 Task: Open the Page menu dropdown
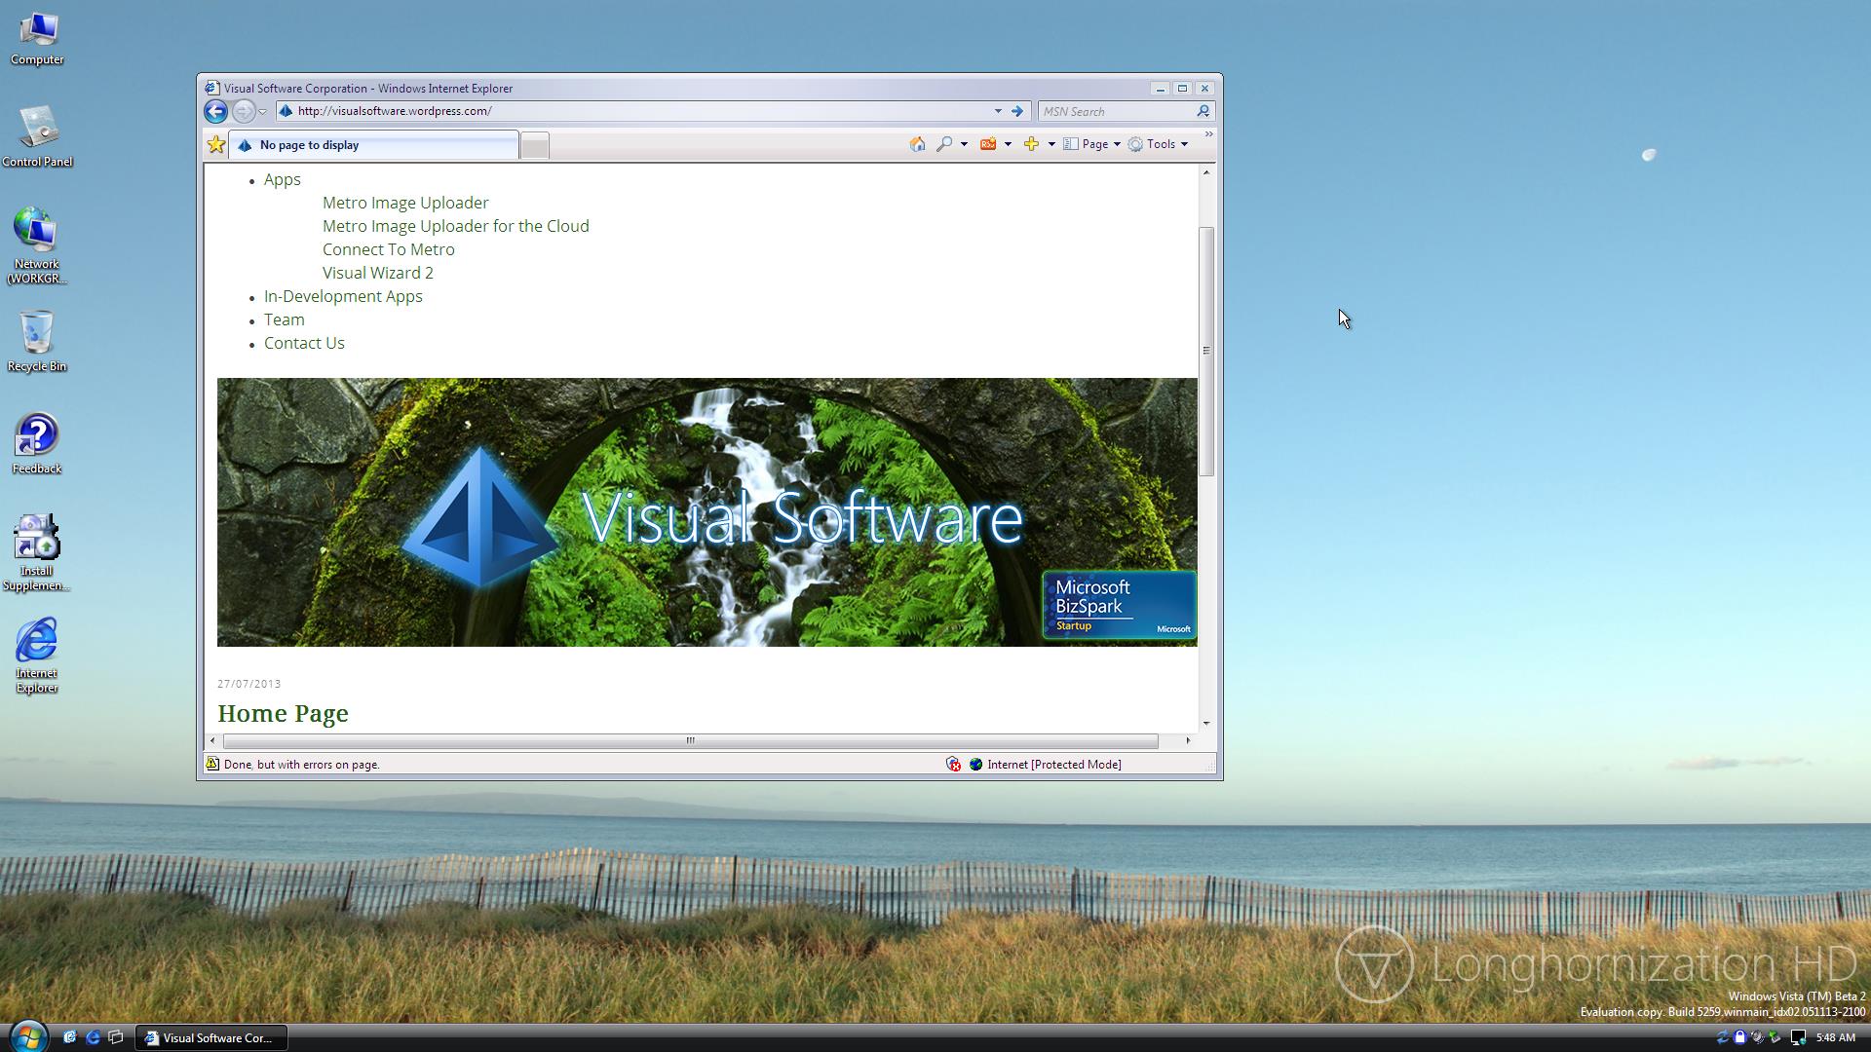pyautogui.click(x=1094, y=144)
